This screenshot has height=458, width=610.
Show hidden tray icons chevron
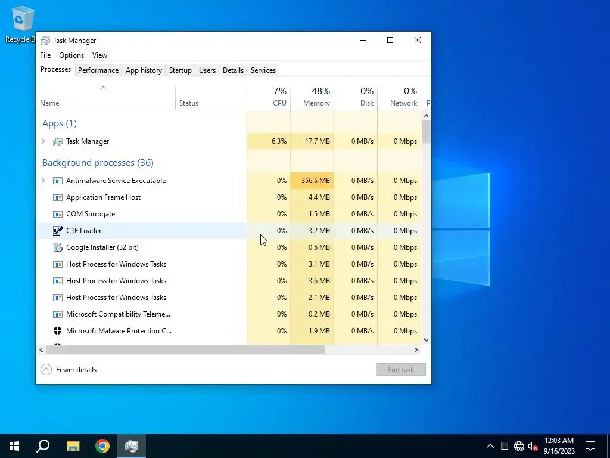pos(490,446)
